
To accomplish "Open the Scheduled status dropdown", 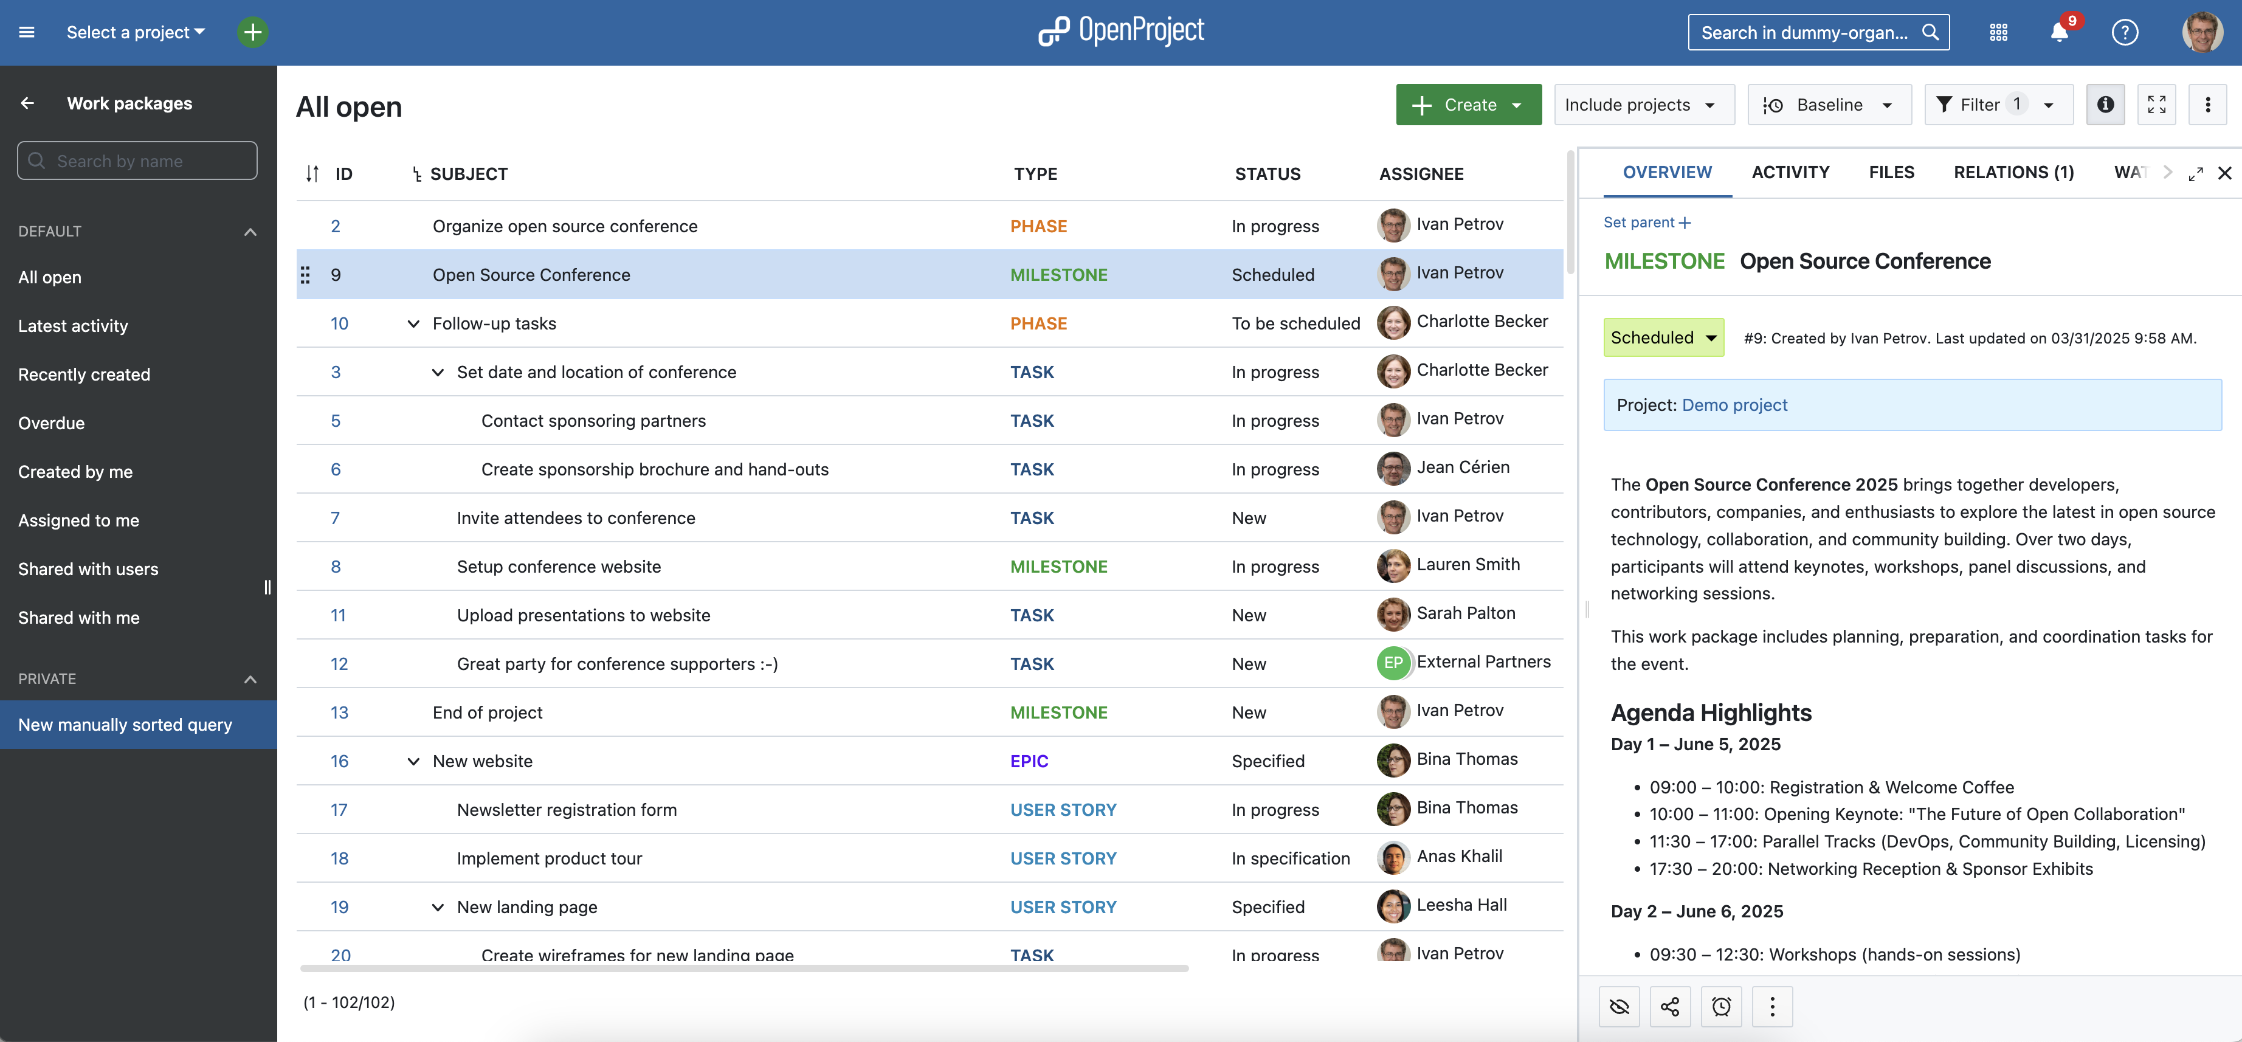I will coord(1663,338).
